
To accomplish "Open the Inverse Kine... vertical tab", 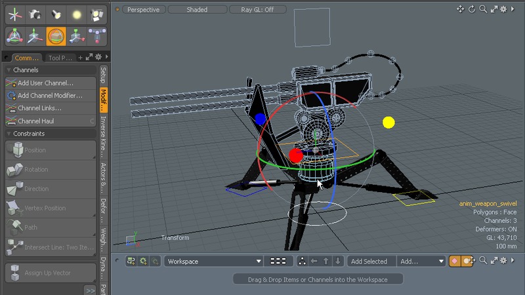I will pos(104,137).
